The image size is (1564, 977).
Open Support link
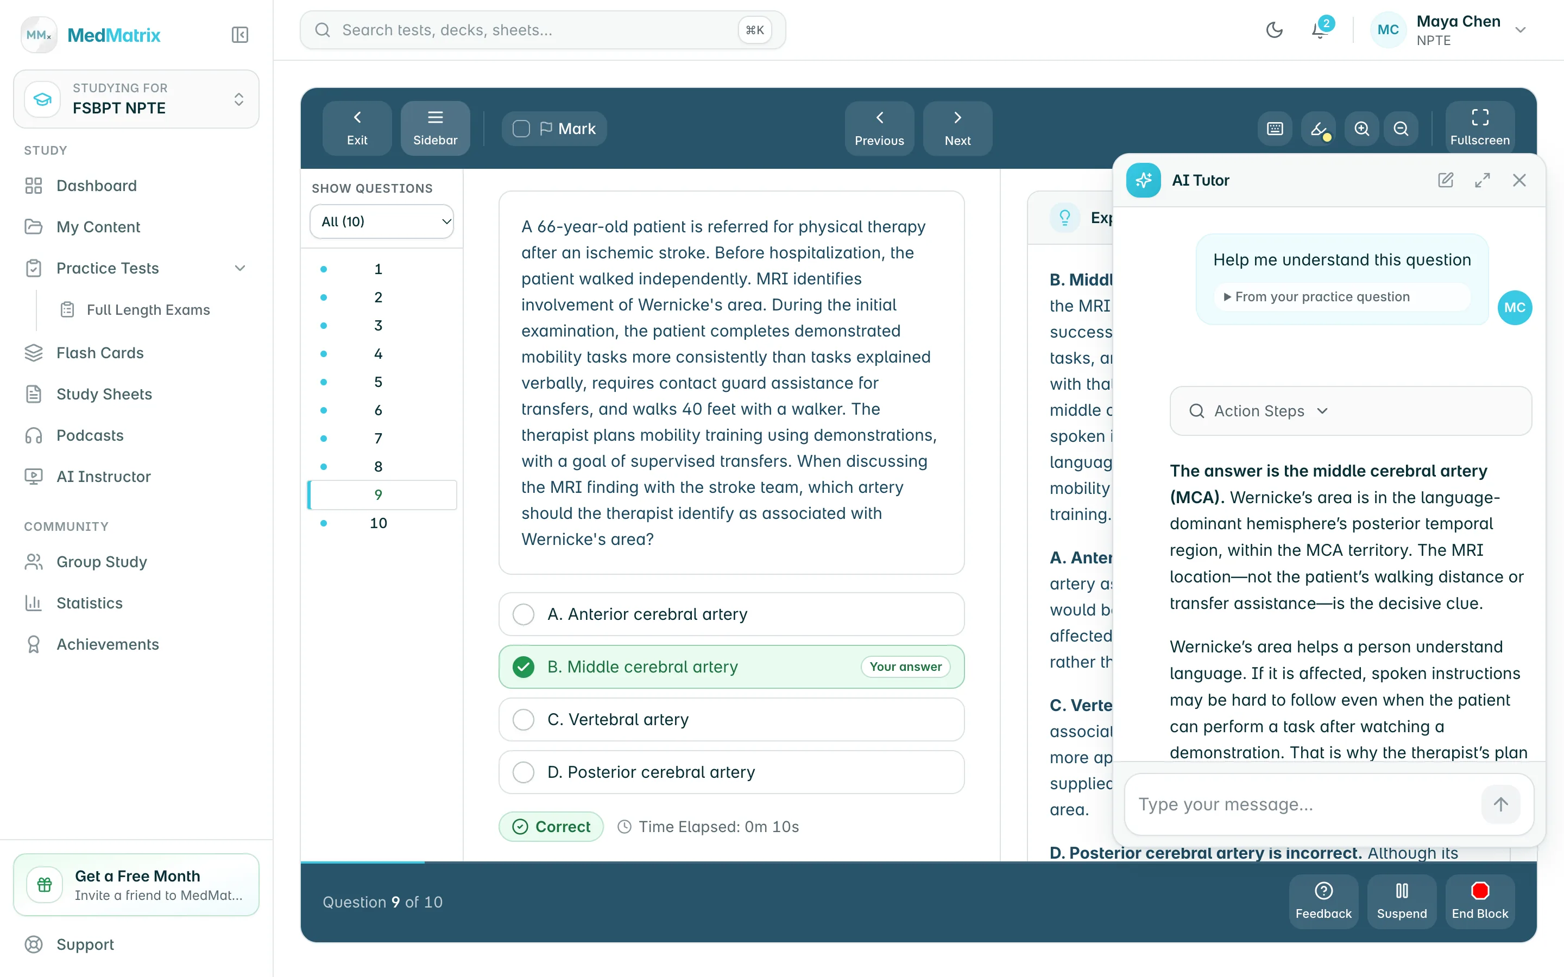85,944
